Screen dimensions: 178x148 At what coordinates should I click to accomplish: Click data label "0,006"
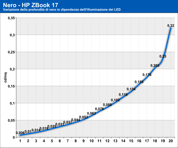pyautogui.click(x=20, y=133)
